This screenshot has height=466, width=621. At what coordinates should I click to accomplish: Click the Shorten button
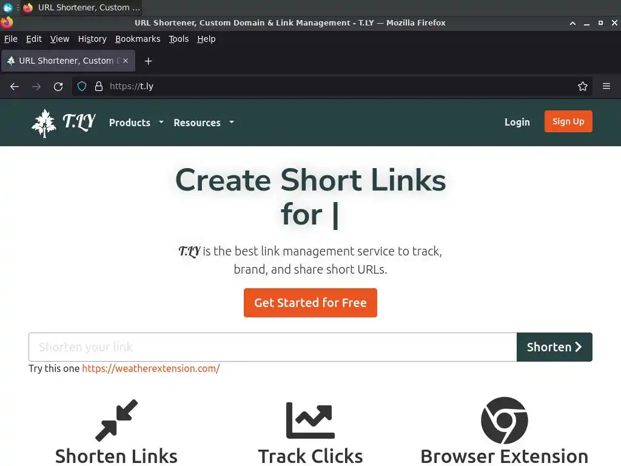click(x=554, y=347)
